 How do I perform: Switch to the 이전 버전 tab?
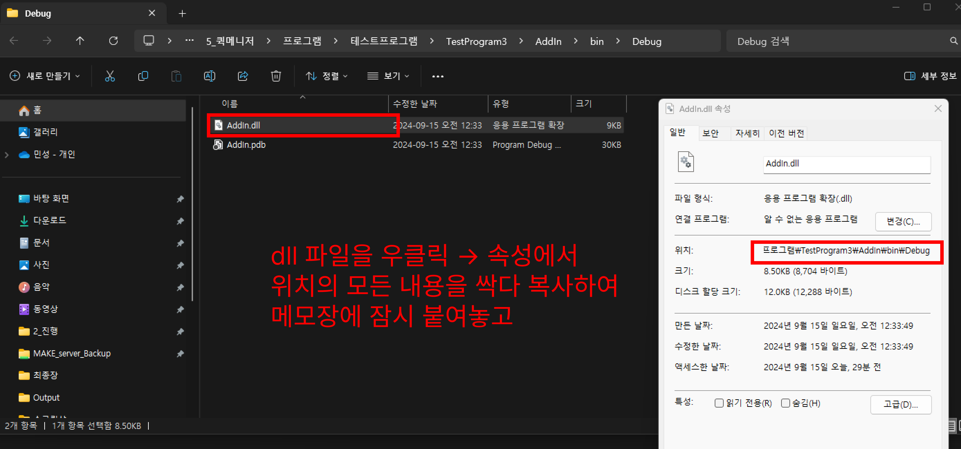(786, 133)
